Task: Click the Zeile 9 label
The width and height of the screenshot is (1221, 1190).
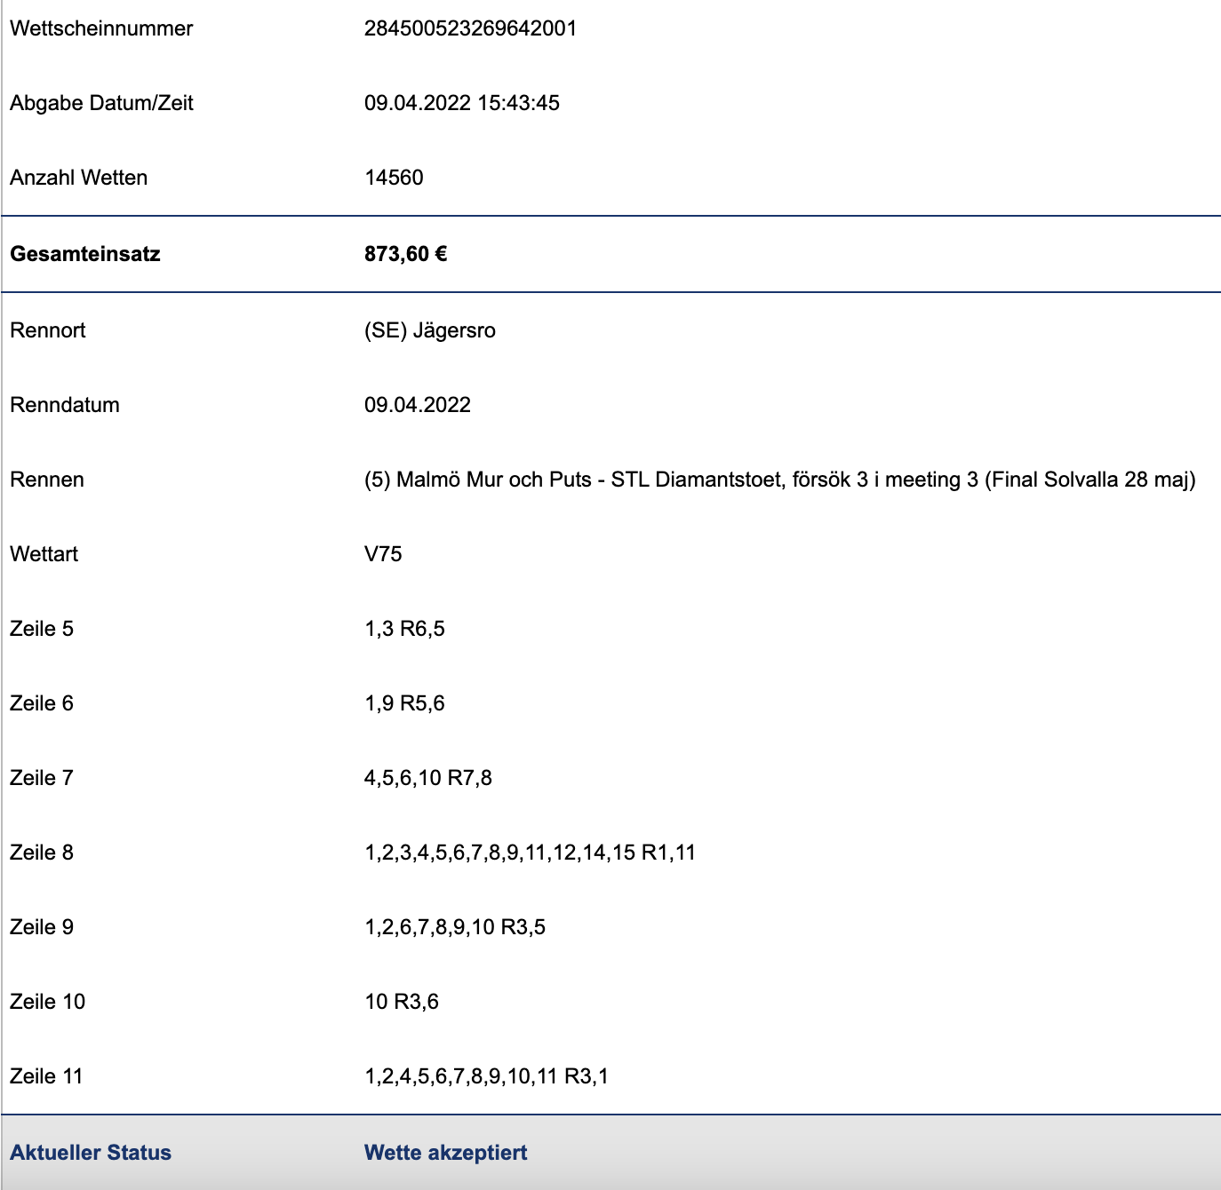Action: click(x=42, y=927)
